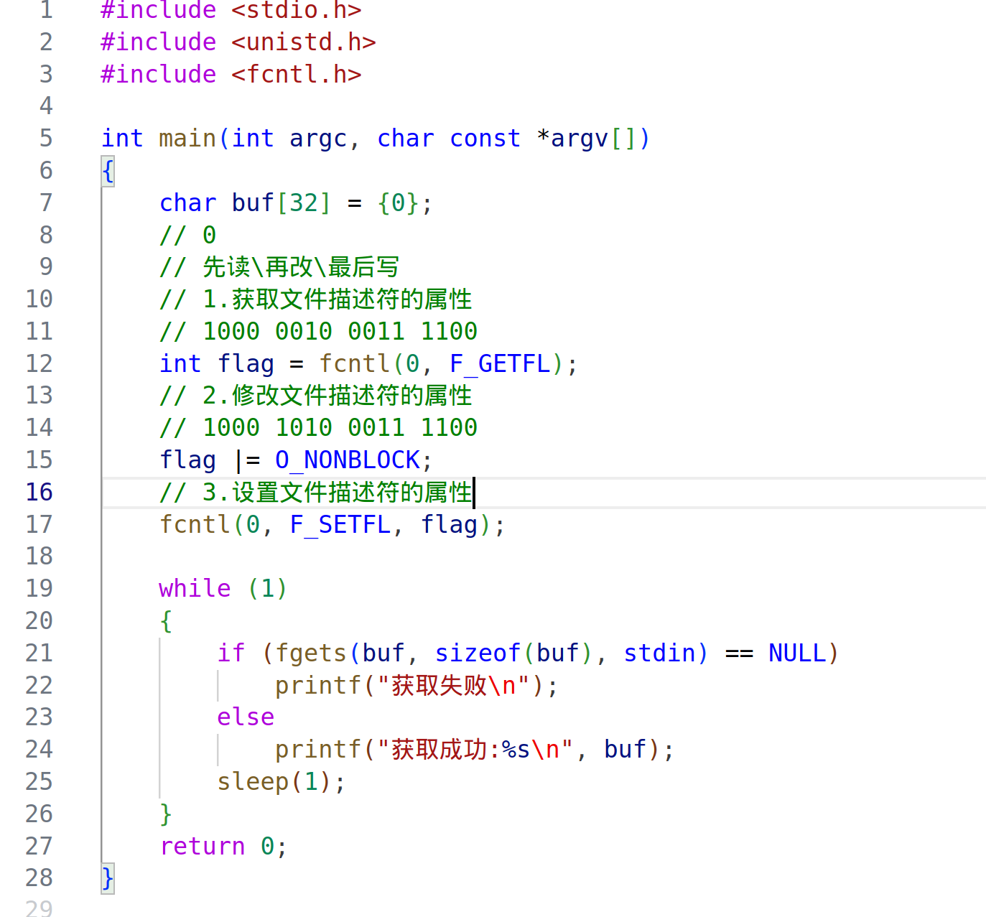Click line number 12 in the gutter
The height and width of the screenshot is (917, 986).
pyautogui.click(x=39, y=363)
